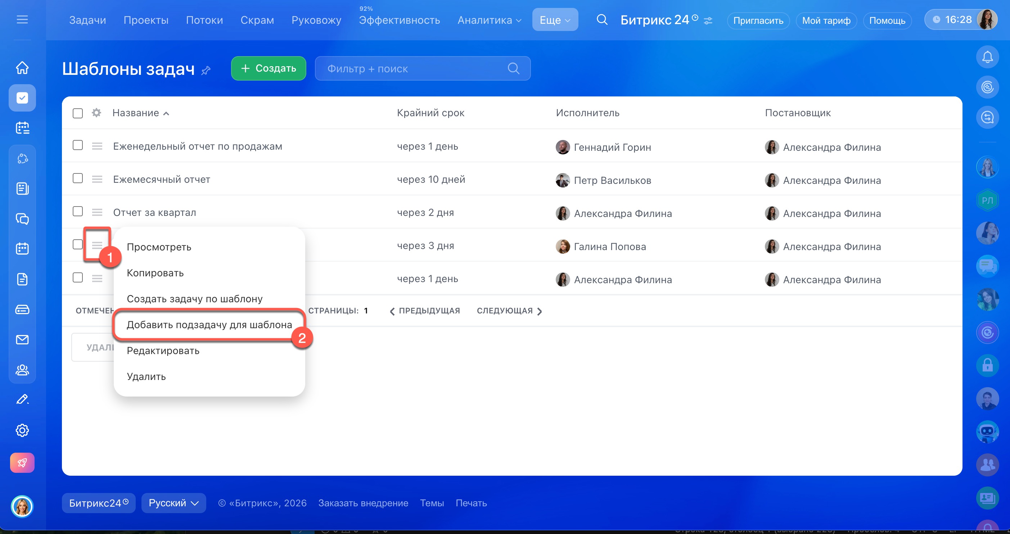This screenshot has width=1010, height=534.
Task: Open the rocket icon in left sidebar
Action: tap(22, 463)
